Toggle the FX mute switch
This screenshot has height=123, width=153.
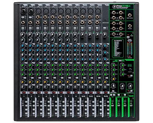(x=131, y=75)
